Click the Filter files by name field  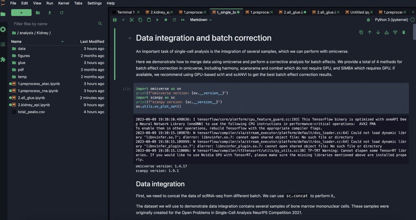(x=58, y=24)
